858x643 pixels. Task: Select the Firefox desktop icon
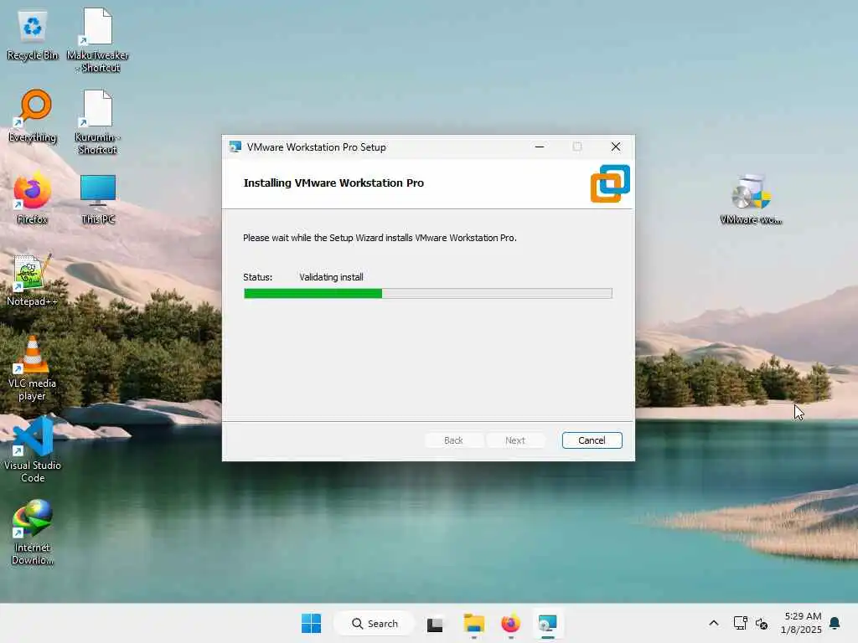click(33, 198)
